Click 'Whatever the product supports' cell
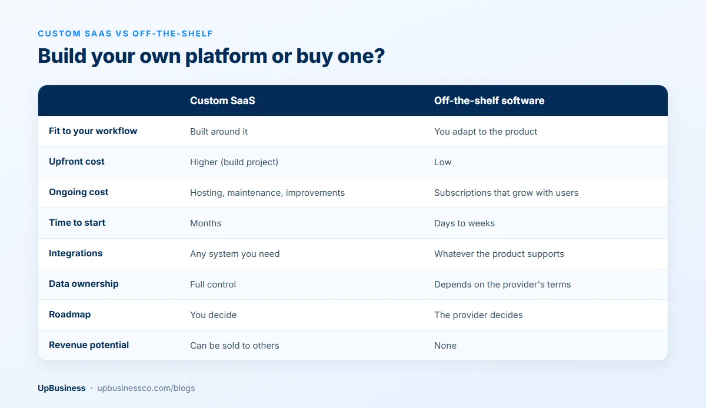The height and width of the screenshot is (408, 706). 499,254
